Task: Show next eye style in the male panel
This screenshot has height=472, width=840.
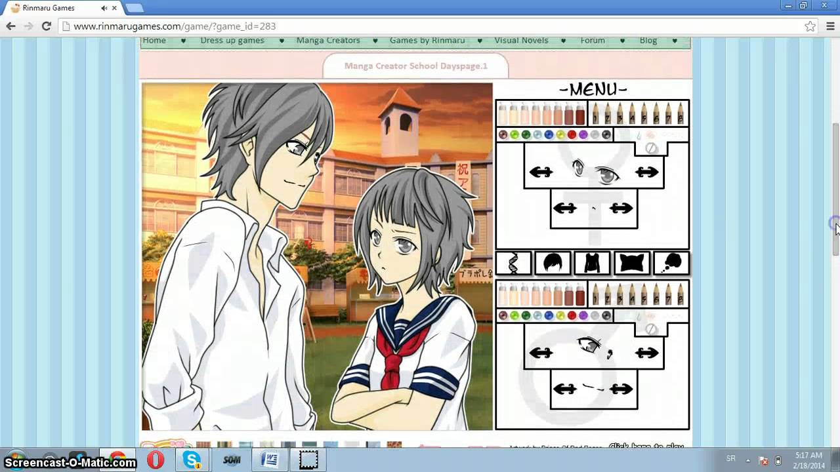Action: [x=647, y=353]
